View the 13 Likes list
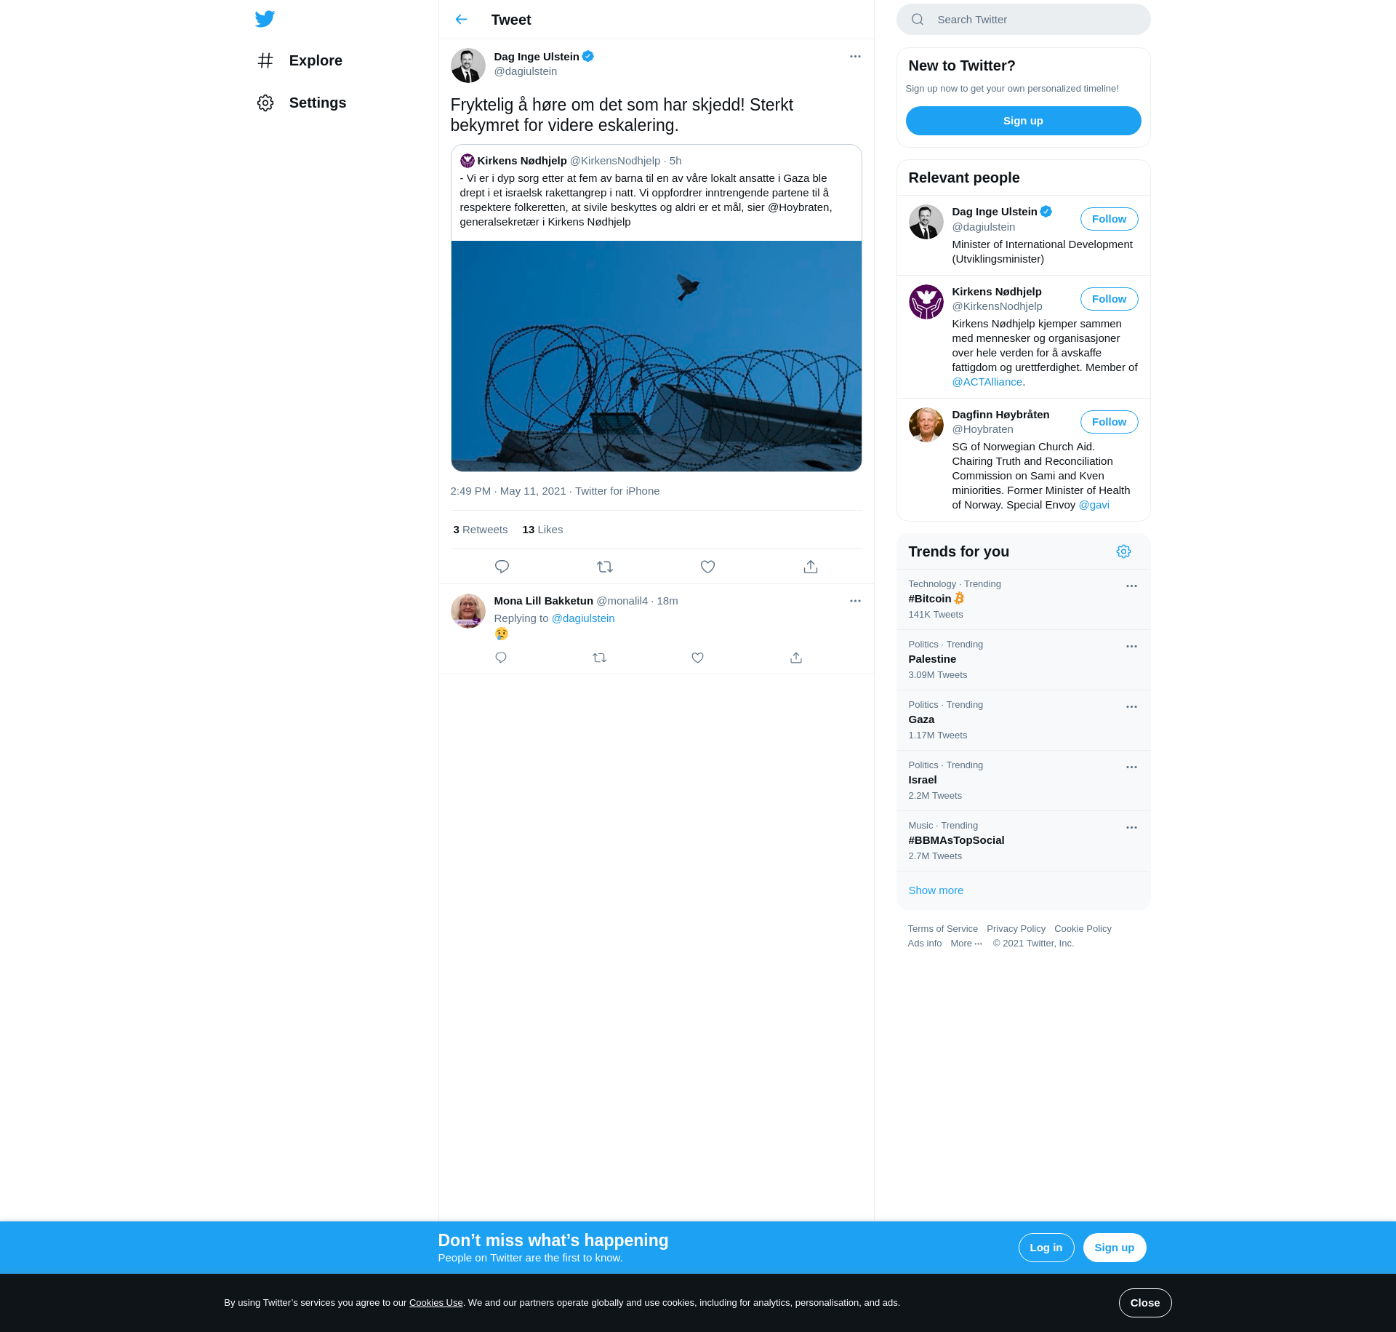Viewport: 1396px width, 1332px height. [542, 530]
